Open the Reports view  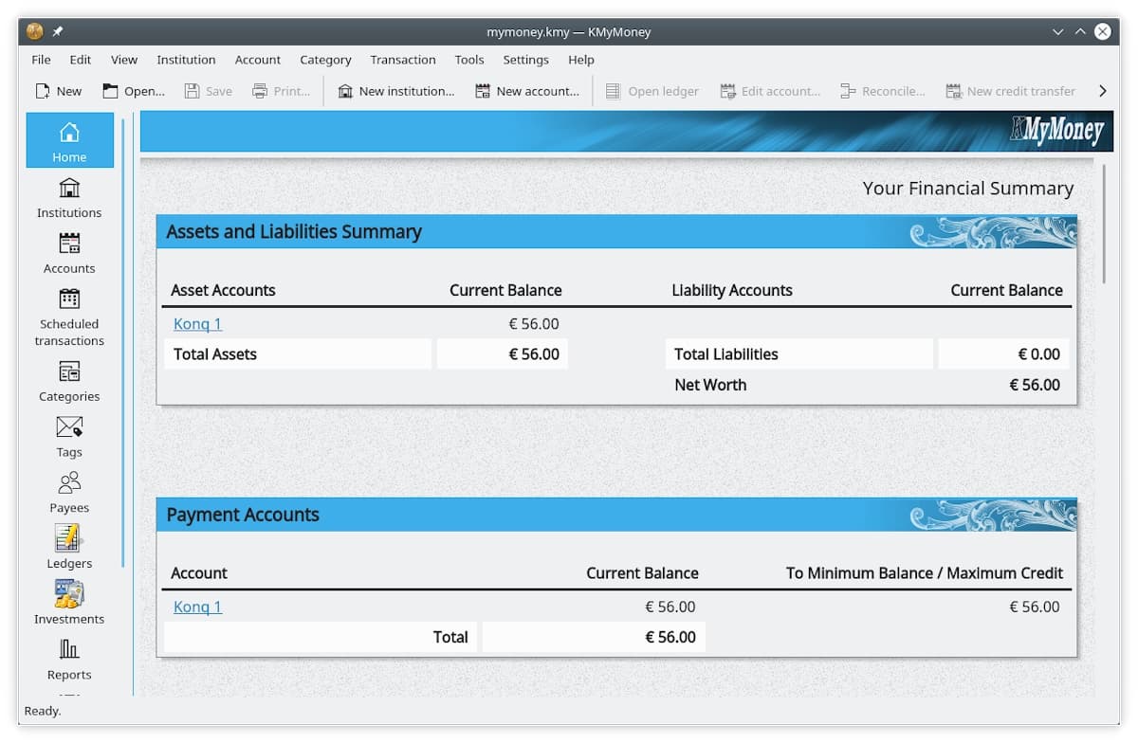pos(69,660)
